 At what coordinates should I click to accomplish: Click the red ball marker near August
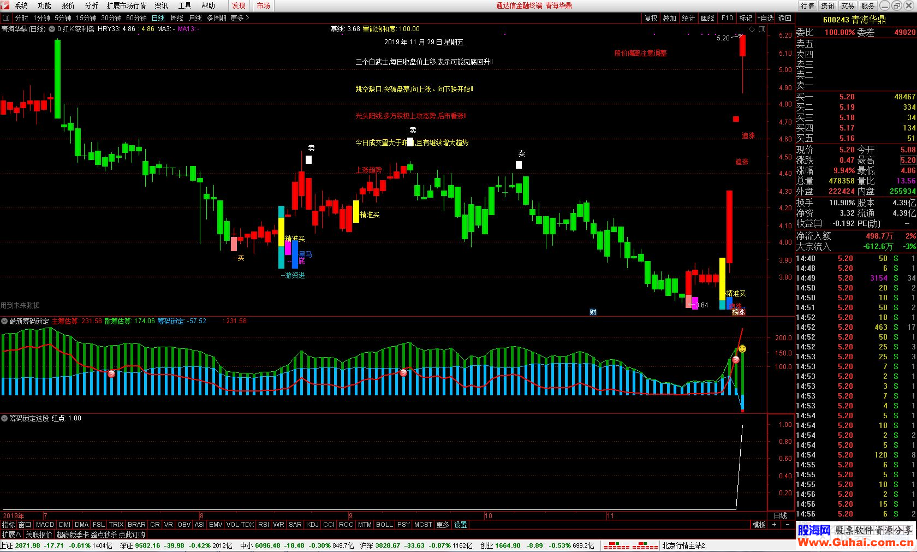point(403,373)
